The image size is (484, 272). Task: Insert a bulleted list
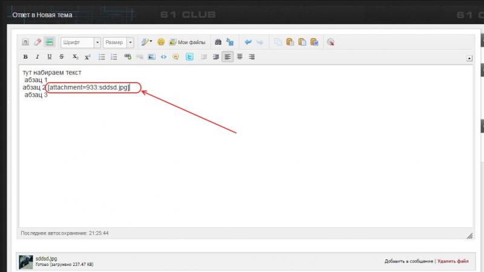[x=102, y=57]
